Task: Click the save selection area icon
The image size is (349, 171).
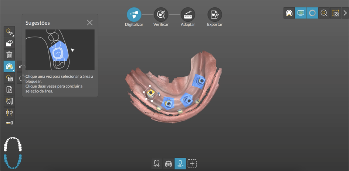Action: tap(9, 78)
